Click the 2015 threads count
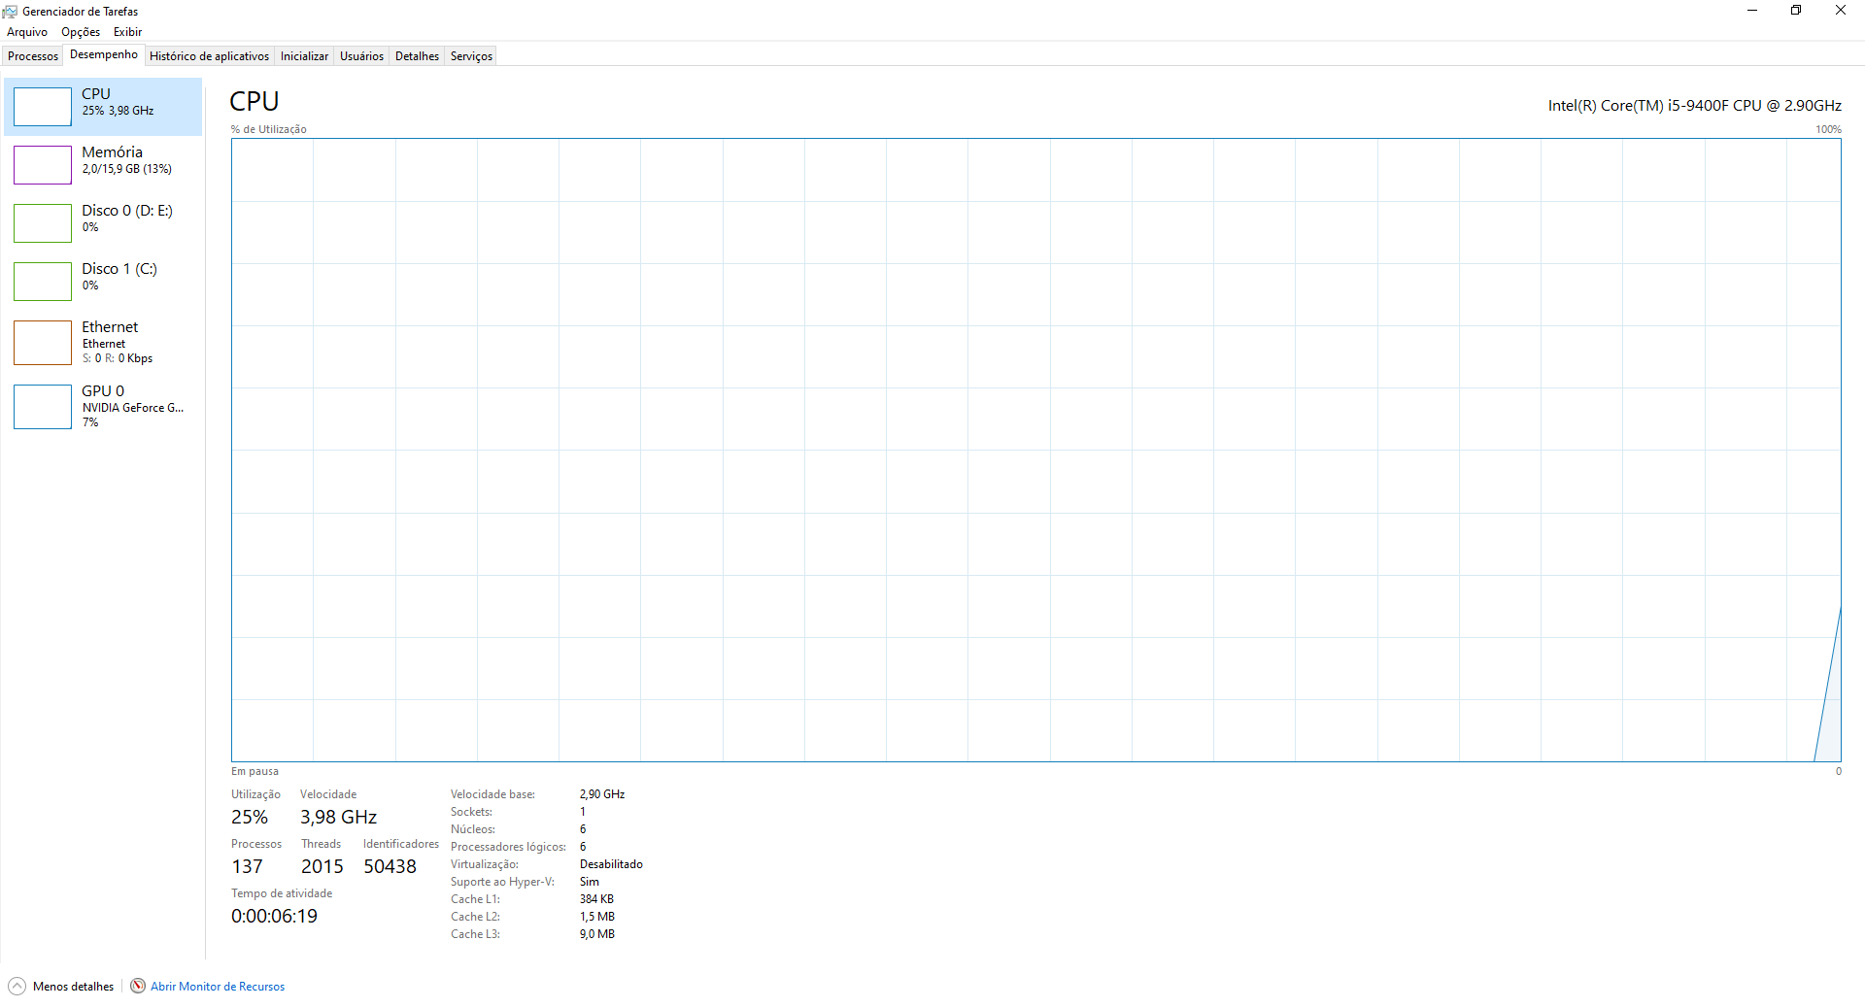This screenshot has height=1008, width=1865. point(322,867)
